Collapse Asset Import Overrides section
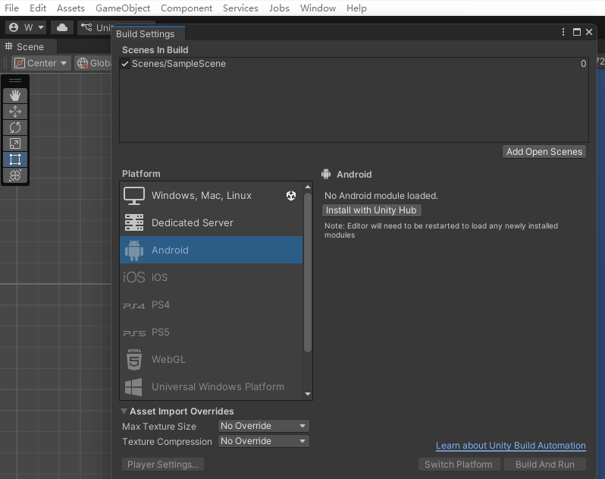Viewport: 605px width, 479px height. (x=124, y=411)
